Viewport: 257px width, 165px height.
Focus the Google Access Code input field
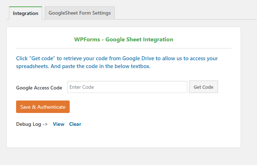[127, 87]
